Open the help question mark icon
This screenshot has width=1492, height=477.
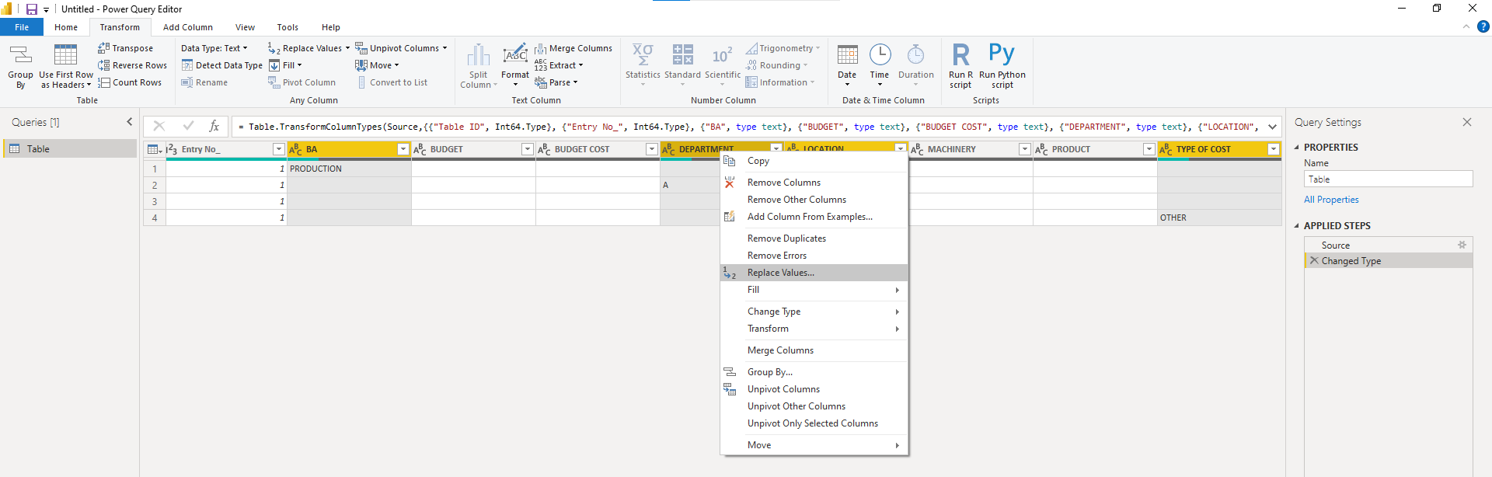pyautogui.click(x=1483, y=26)
